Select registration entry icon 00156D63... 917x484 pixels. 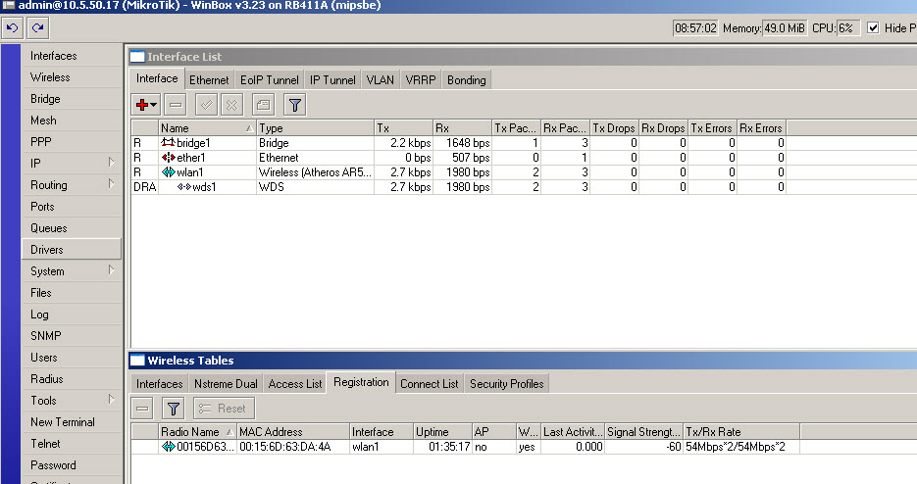(x=169, y=447)
